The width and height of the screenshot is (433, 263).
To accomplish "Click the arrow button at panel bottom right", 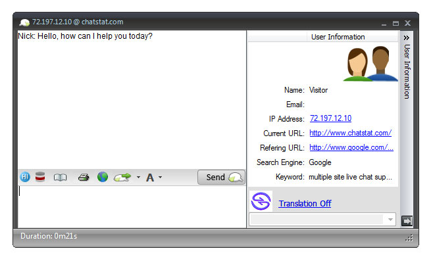I will [x=407, y=221].
